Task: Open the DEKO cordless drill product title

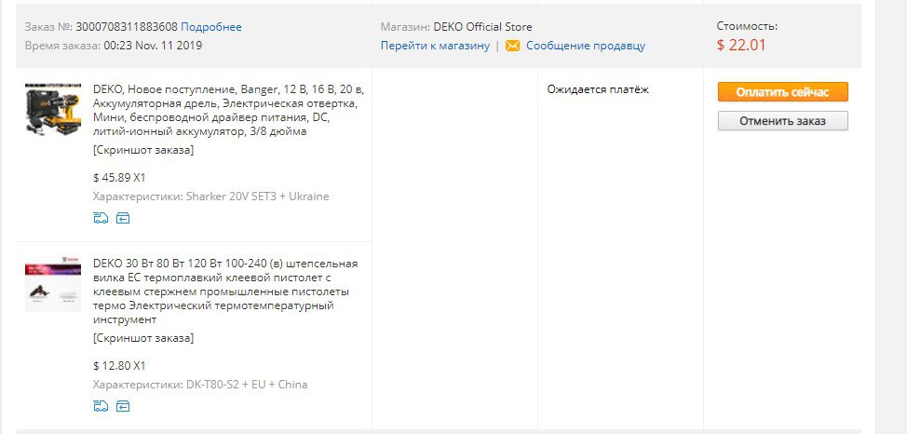Action: tap(228, 111)
